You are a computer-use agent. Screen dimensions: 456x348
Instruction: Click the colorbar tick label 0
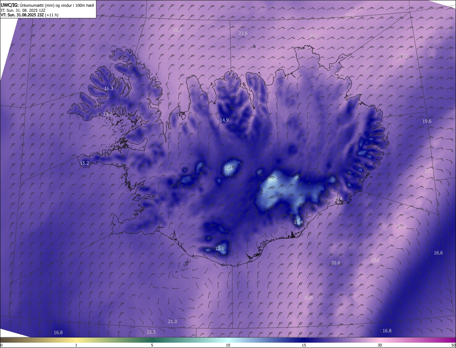pos(1,346)
